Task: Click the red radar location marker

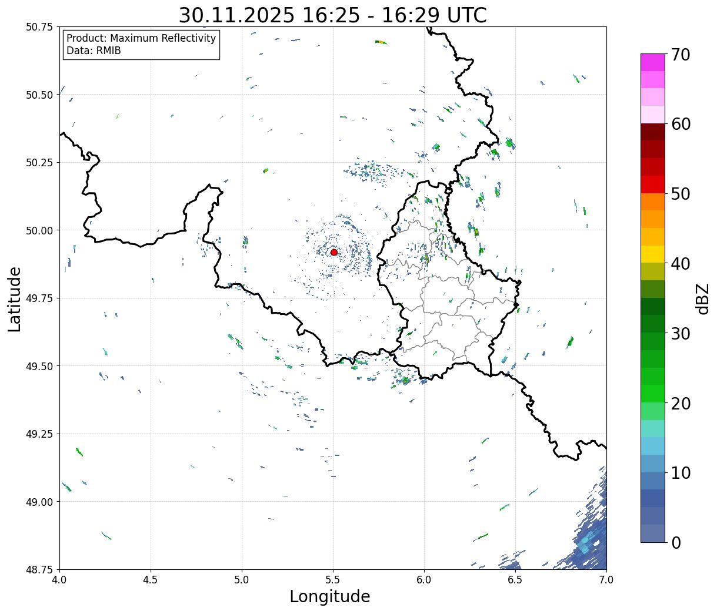Action: point(334,252)
